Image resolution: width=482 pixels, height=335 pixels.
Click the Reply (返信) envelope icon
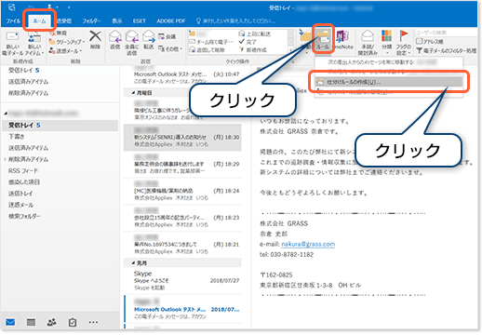click(x=115, y=36)
